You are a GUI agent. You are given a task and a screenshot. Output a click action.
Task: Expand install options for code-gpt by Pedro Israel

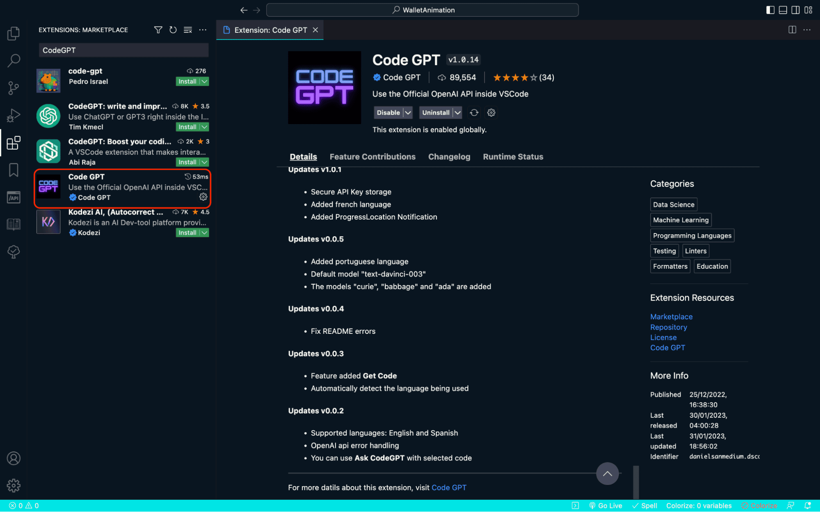(x=204, y=82)
